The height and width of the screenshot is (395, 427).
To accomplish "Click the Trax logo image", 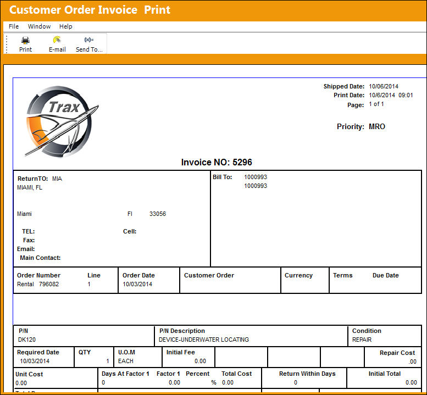I will 62,121.
